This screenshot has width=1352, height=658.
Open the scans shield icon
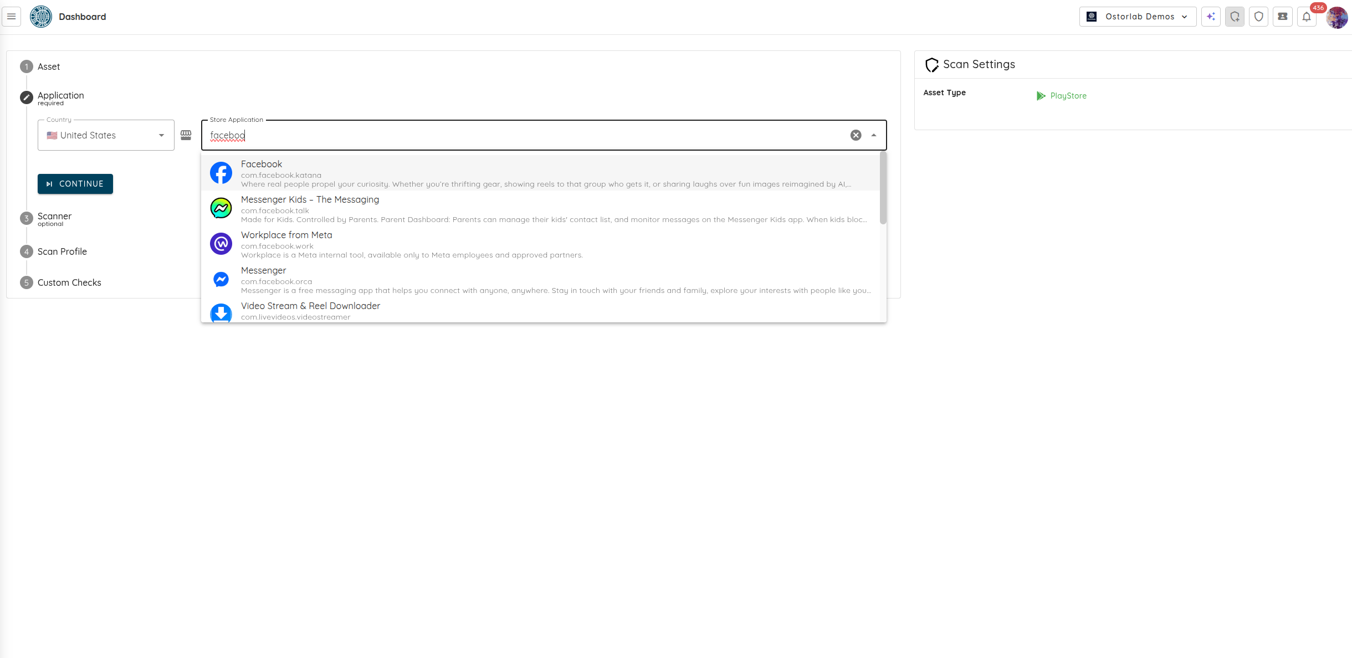click(x=1258, y=17)
